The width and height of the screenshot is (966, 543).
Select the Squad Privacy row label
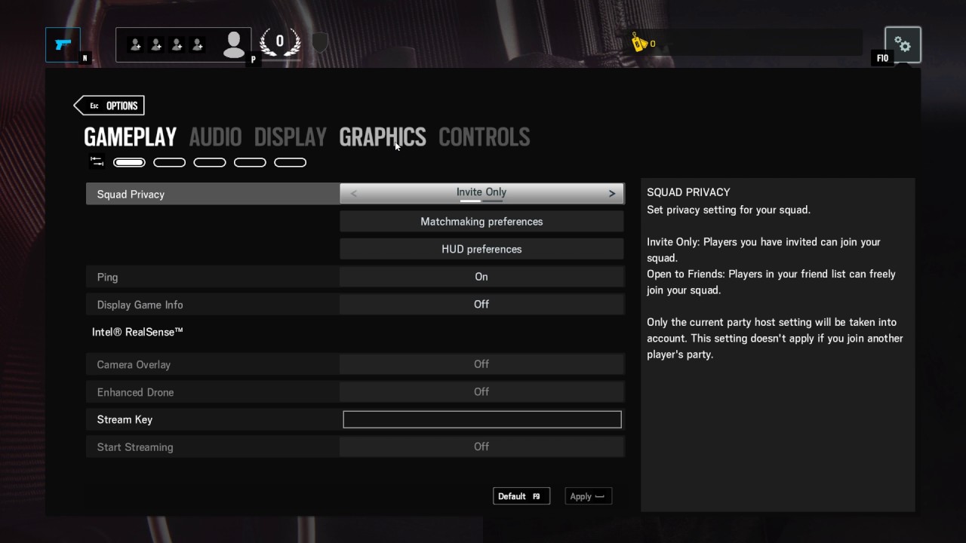pos(131,195)
